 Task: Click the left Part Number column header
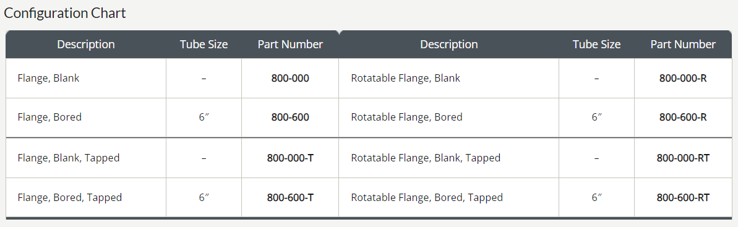pyautogui.click(x=290, y=45)
